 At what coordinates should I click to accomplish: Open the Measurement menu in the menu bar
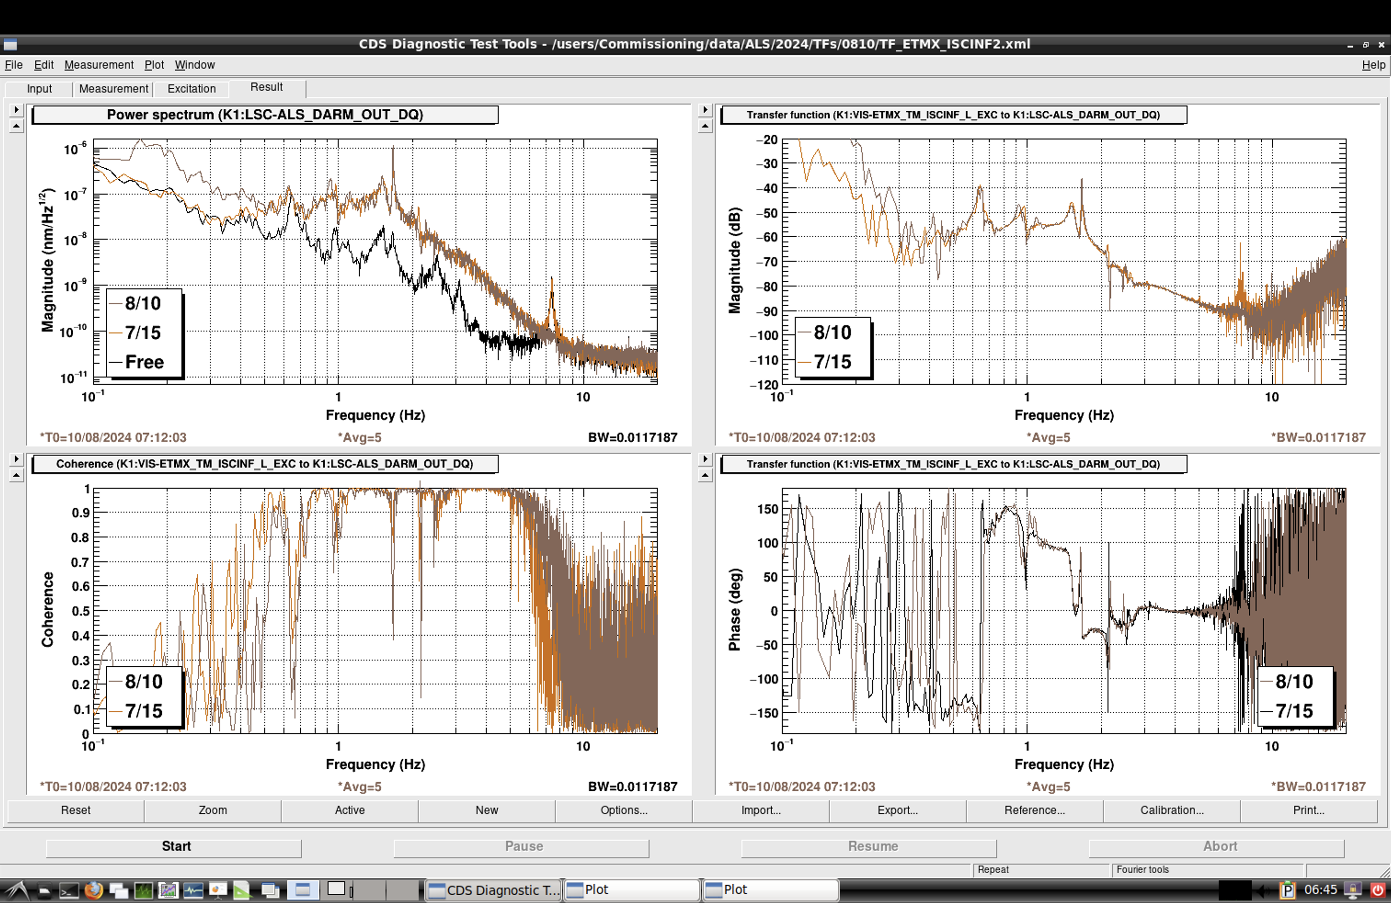(99, 65)
